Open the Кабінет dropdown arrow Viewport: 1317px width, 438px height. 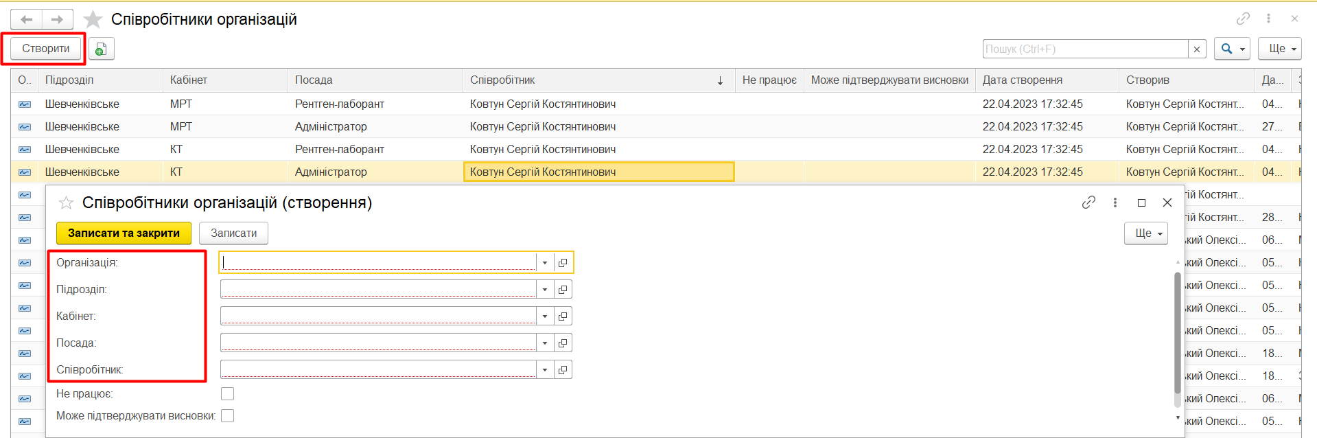tap(545, 316)
